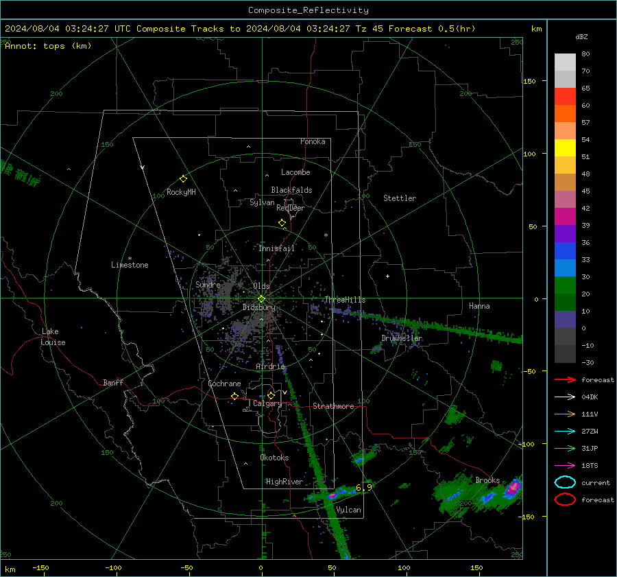Click the Banff town label
This screenshot has height=577, width=617.
coord(113,382)
